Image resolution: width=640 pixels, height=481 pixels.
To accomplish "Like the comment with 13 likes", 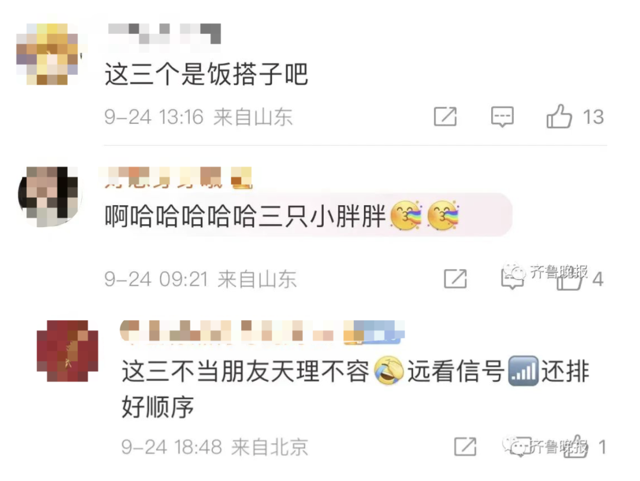I will 559,116.
